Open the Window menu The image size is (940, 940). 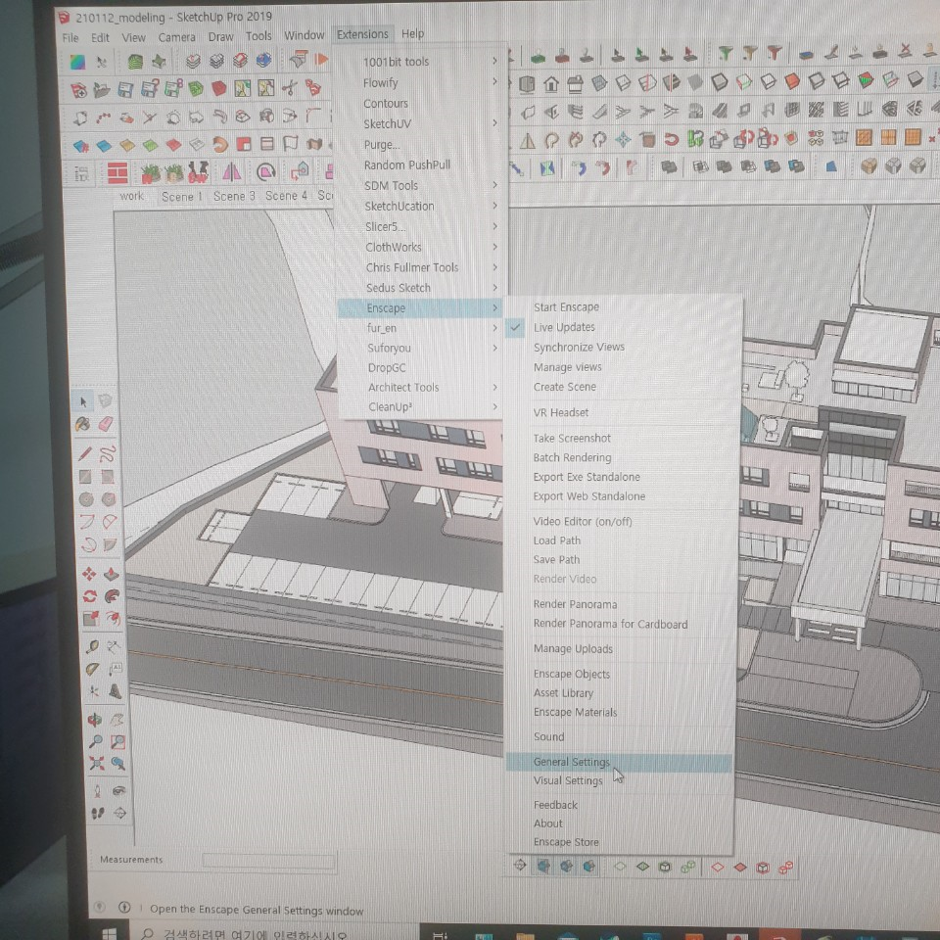click(304, 35)
